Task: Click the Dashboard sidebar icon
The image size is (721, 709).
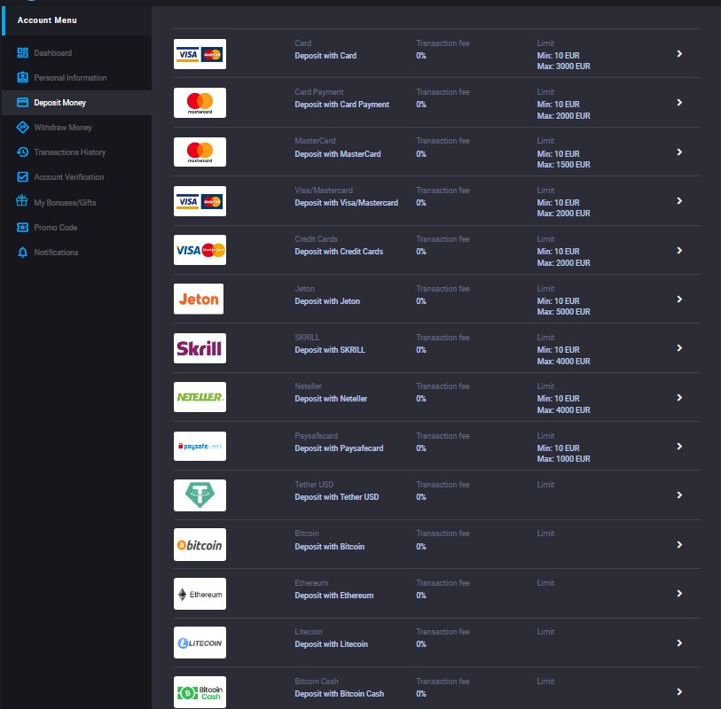Action: pos(22,53)
